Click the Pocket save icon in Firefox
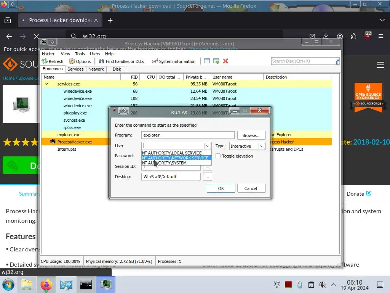Image resolution: width=390 pixels, height=293 pixels. click(x=312, y=36)
